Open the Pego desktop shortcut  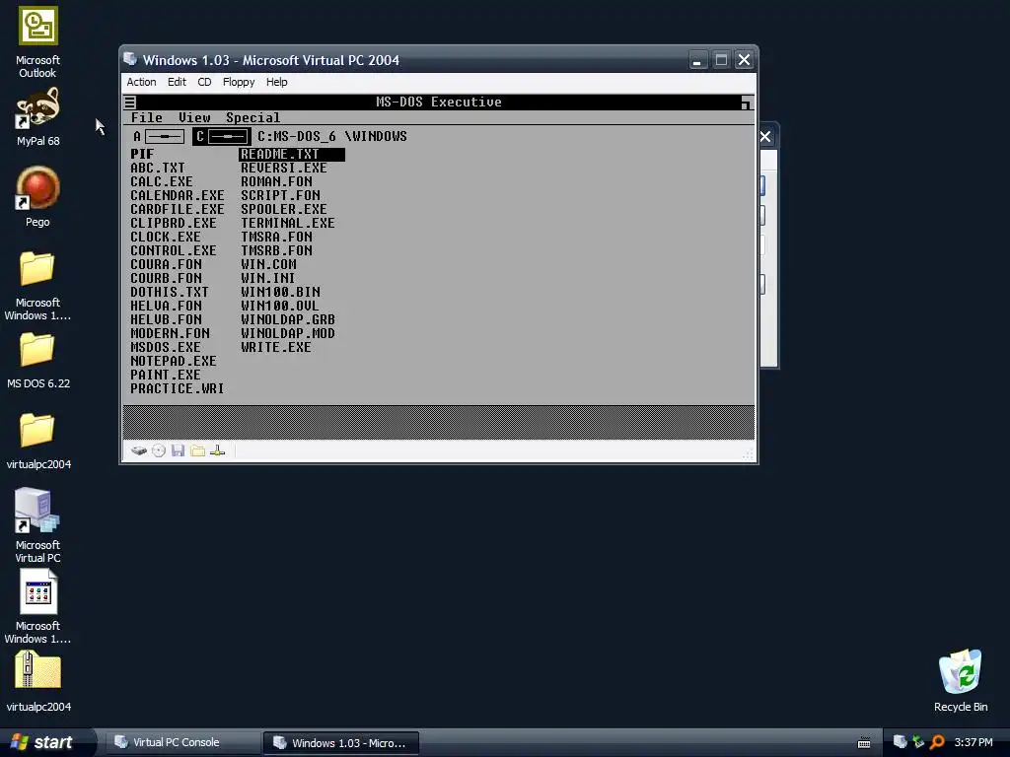click(37, 197)
